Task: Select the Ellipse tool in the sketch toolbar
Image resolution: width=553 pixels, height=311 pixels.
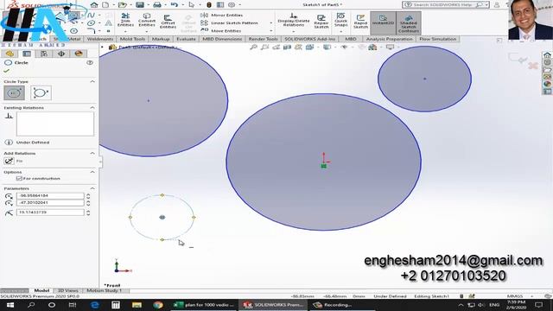Action: [91, 23]
